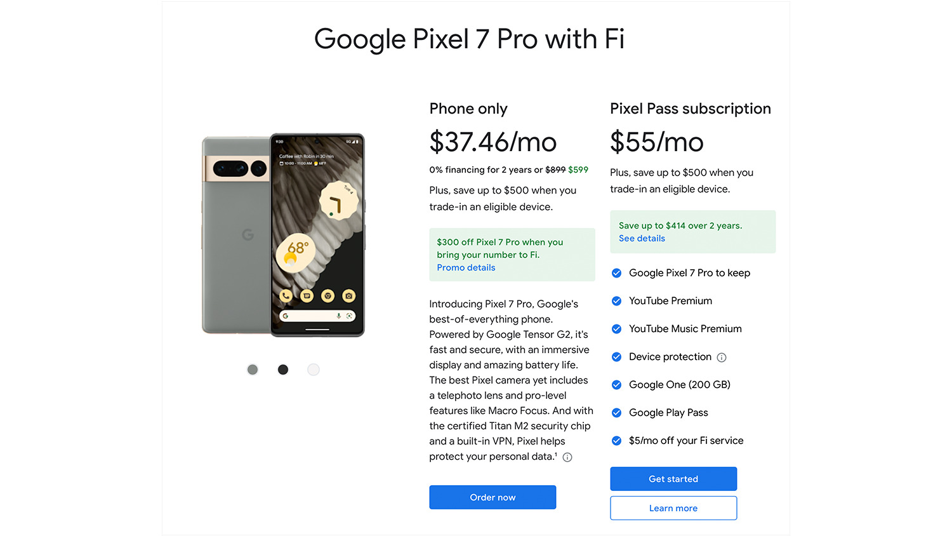Click the Learn more button

[x=673, y=508]
